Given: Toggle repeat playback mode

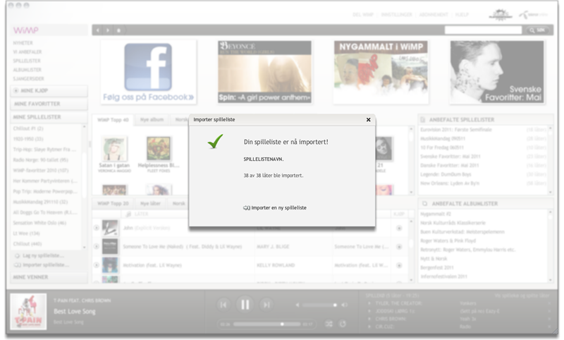Looking at the screenshot, I should pyautogui.click(x=343, y=324).
